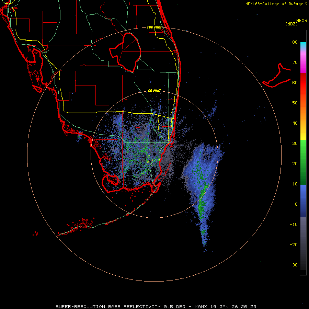This screenshot has height=309, width=309.
Task: Click the NEXR label above the color bar
Action: pos(302,21)
